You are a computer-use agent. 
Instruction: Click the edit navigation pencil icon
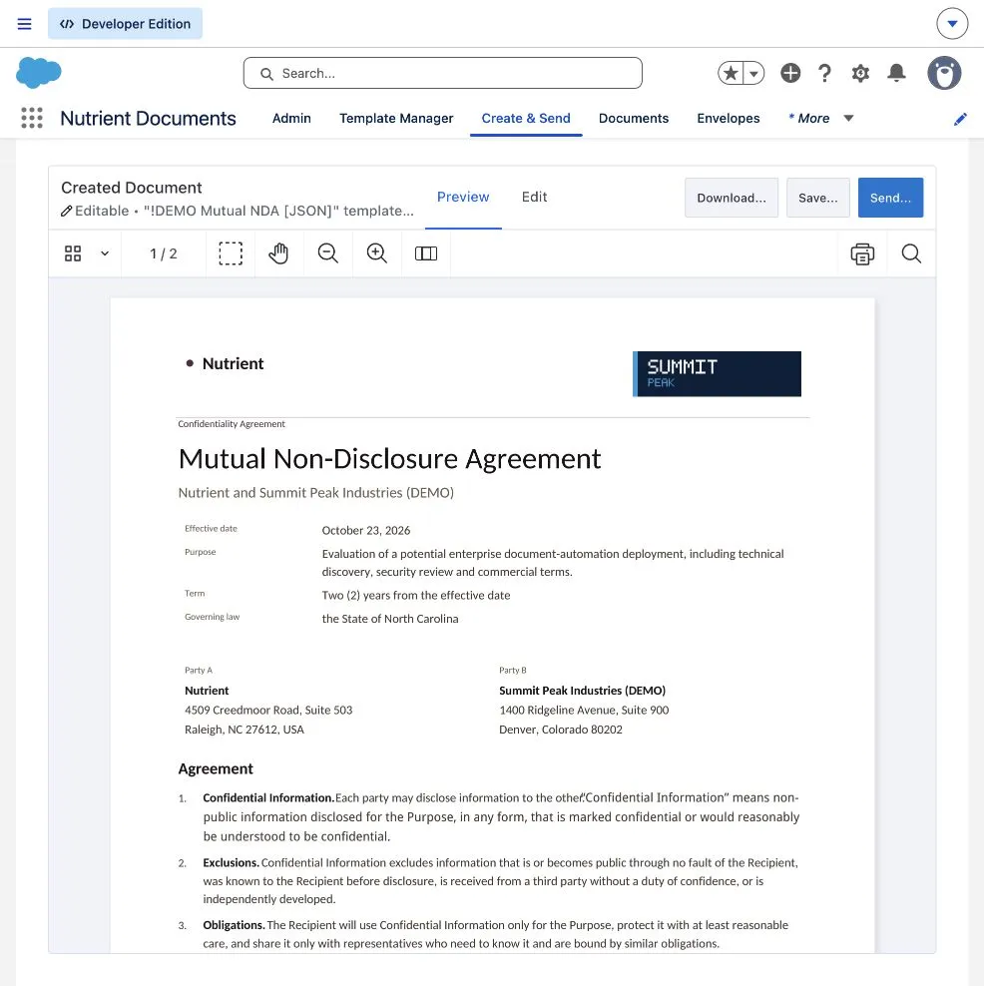click(960, 119)
